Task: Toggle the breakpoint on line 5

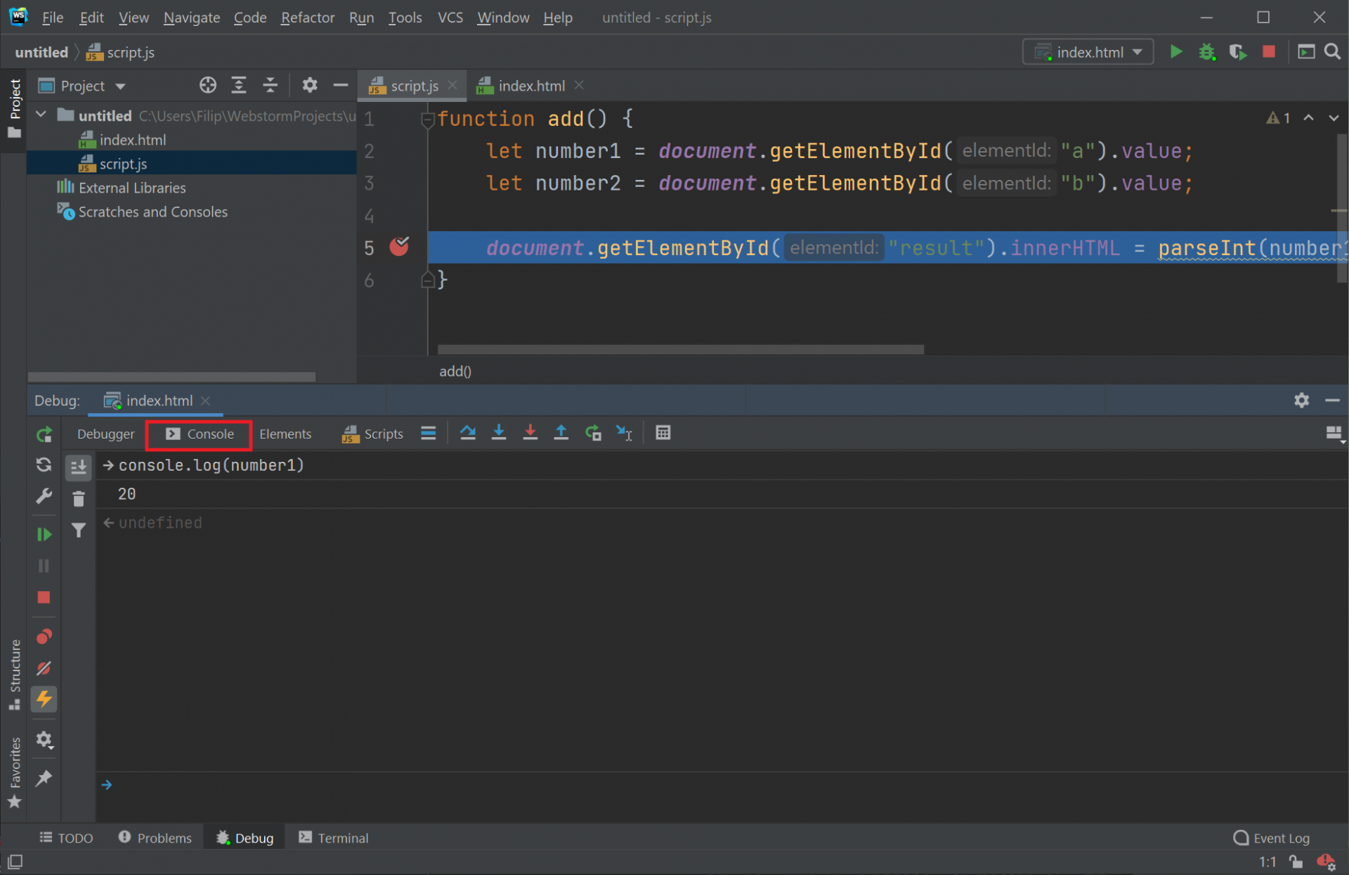Action: click(398, 247)
